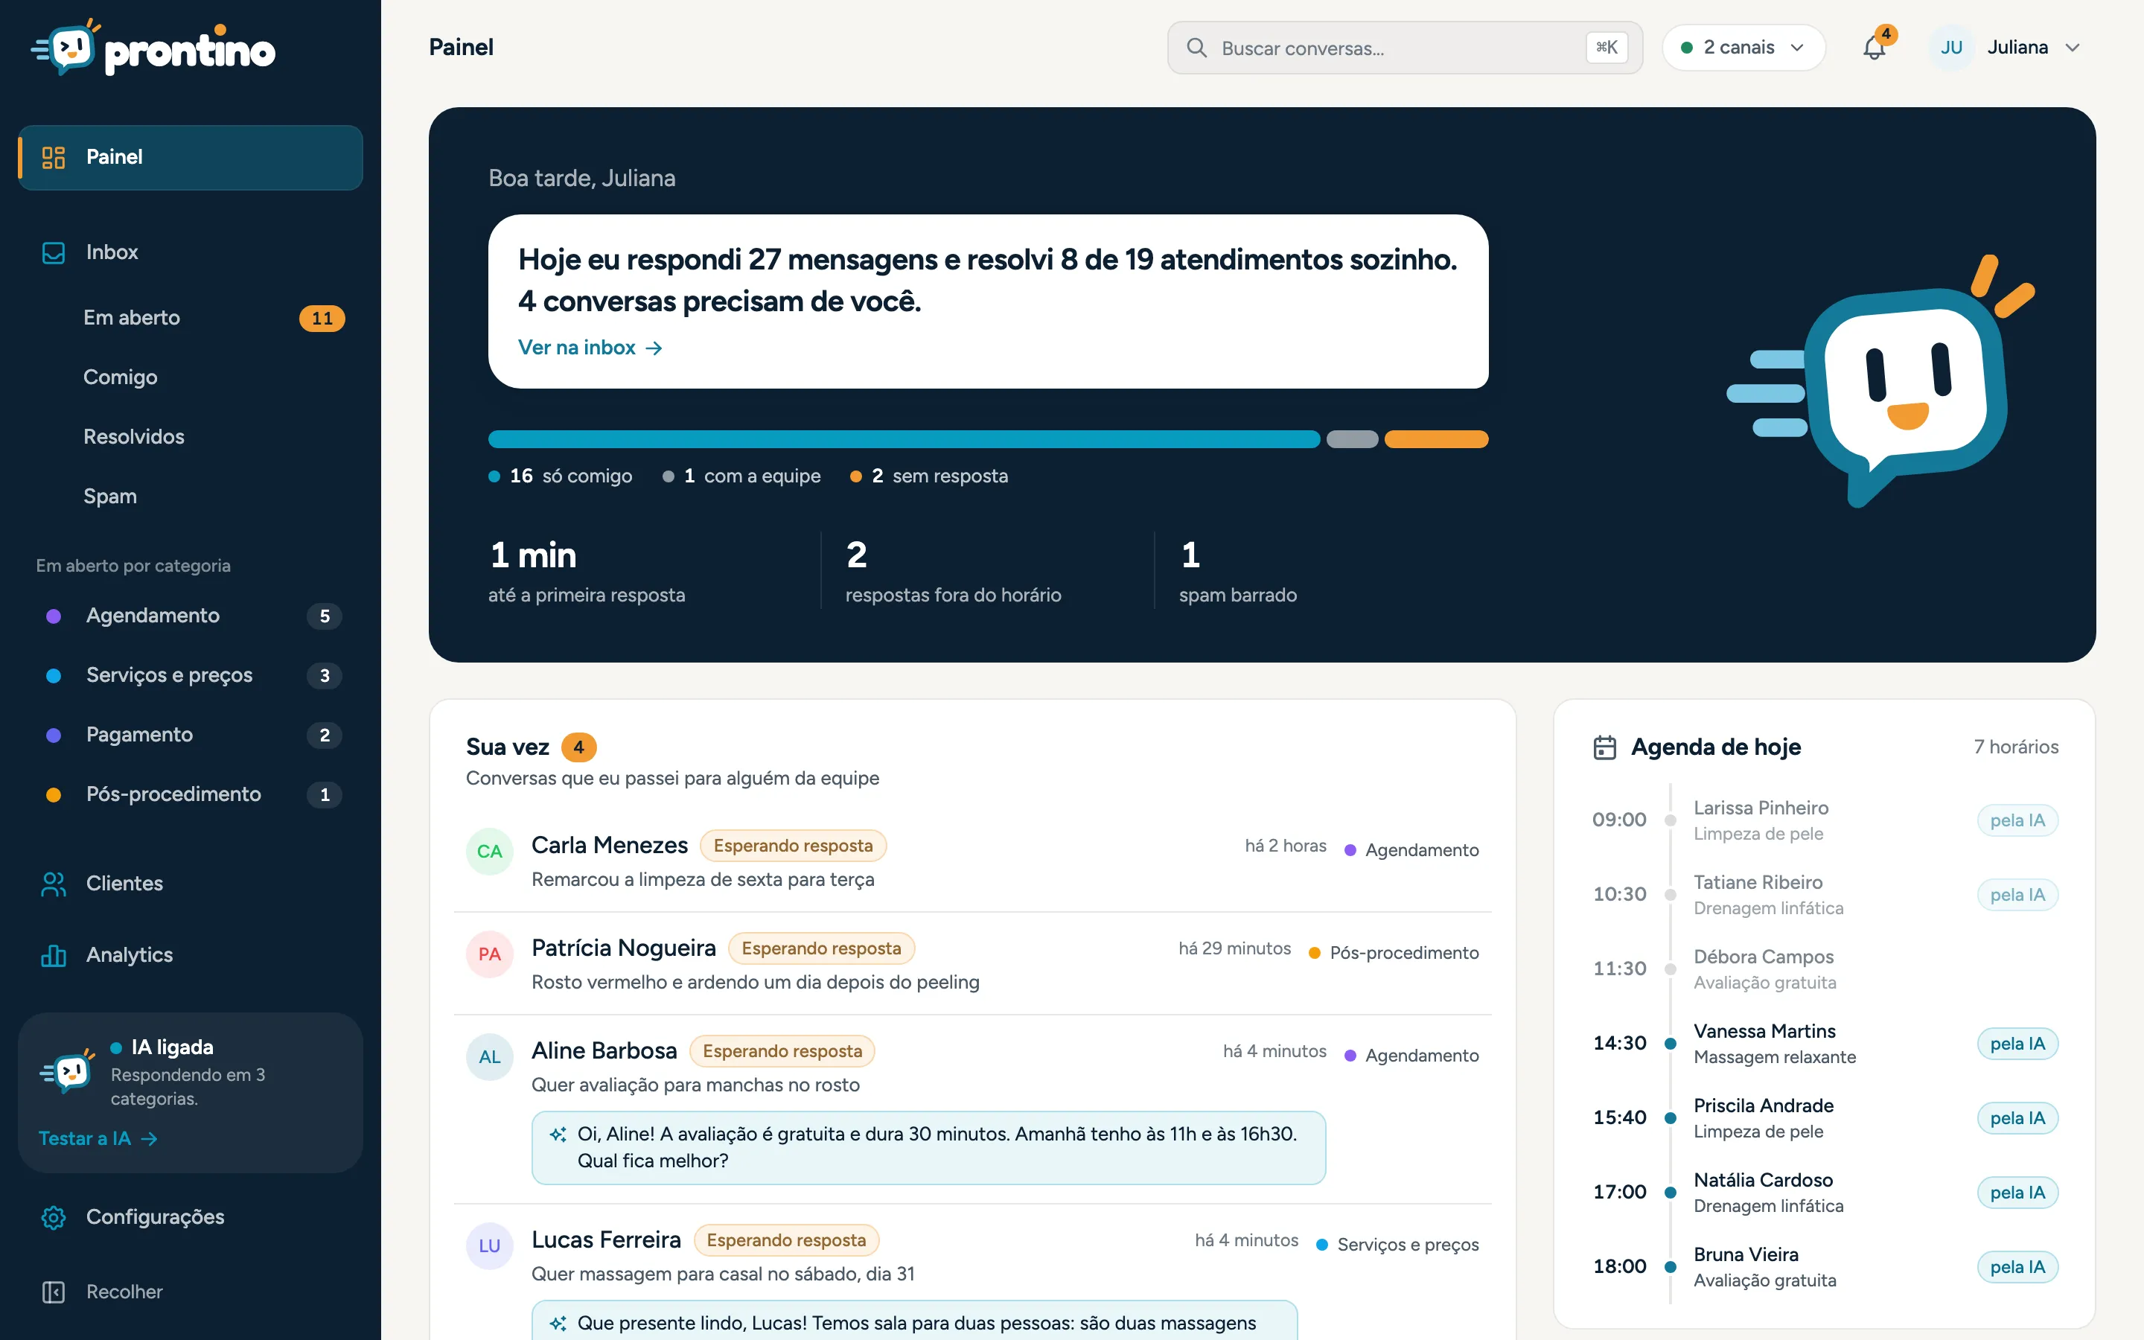Click the Agenda de hoje calendar icon
Screen dimensions: 2144x1340
[x=1604, y=747]
